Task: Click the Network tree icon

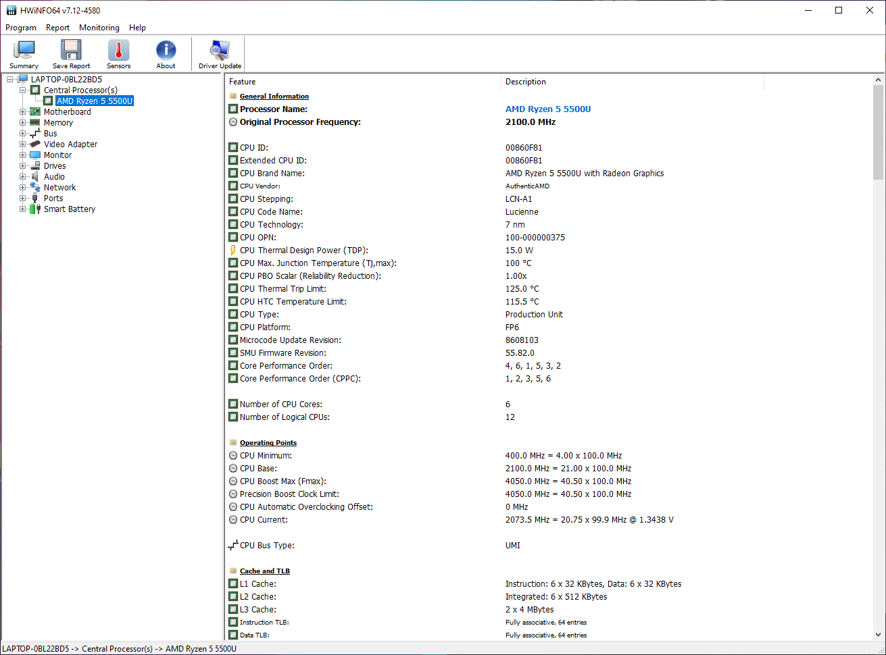Action: 35,188
